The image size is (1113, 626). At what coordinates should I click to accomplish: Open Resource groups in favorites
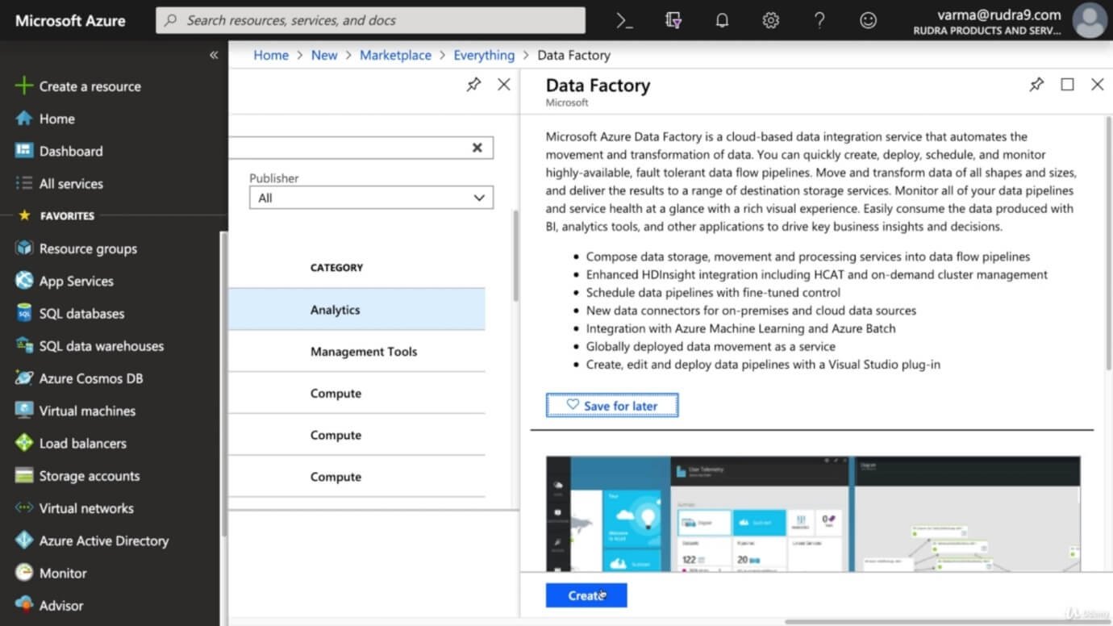pos(88,248)
